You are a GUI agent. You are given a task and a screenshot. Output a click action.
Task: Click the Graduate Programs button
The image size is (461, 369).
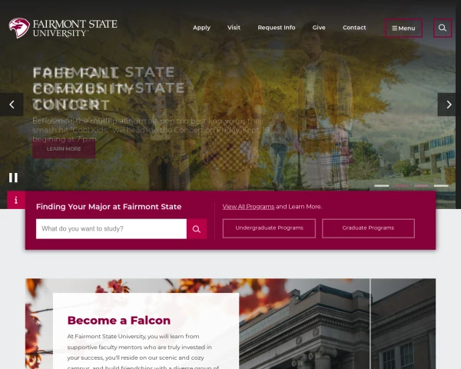click(x=368, y=228)
